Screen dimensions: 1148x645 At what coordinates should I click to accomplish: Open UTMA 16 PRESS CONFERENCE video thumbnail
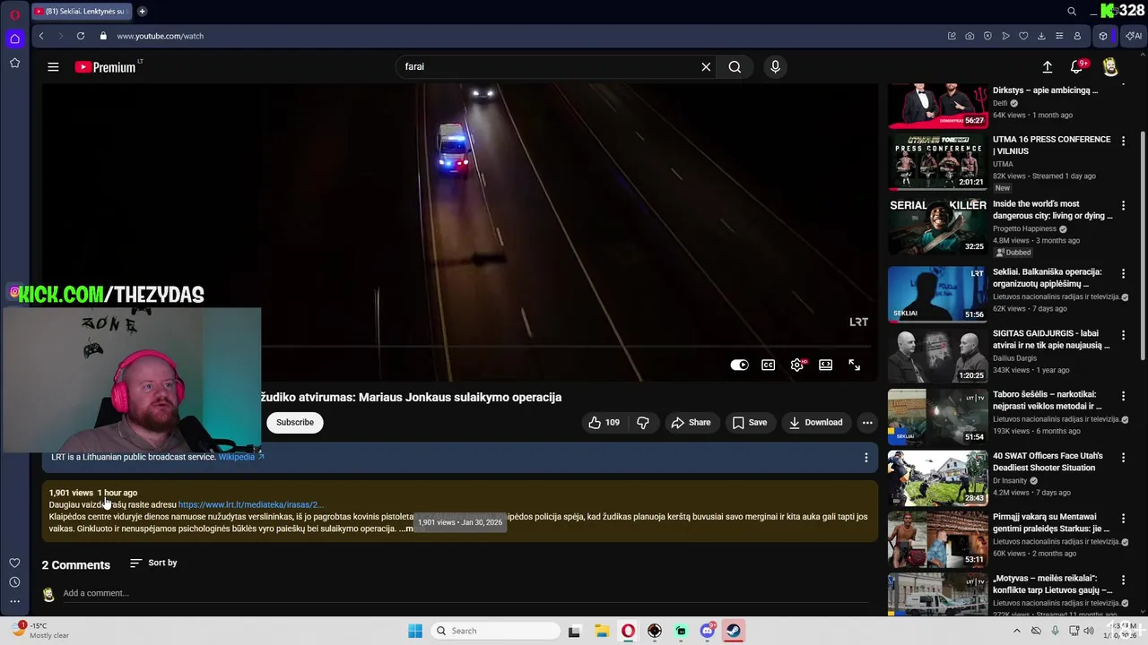pyautogui.click(x=937, y=162)
